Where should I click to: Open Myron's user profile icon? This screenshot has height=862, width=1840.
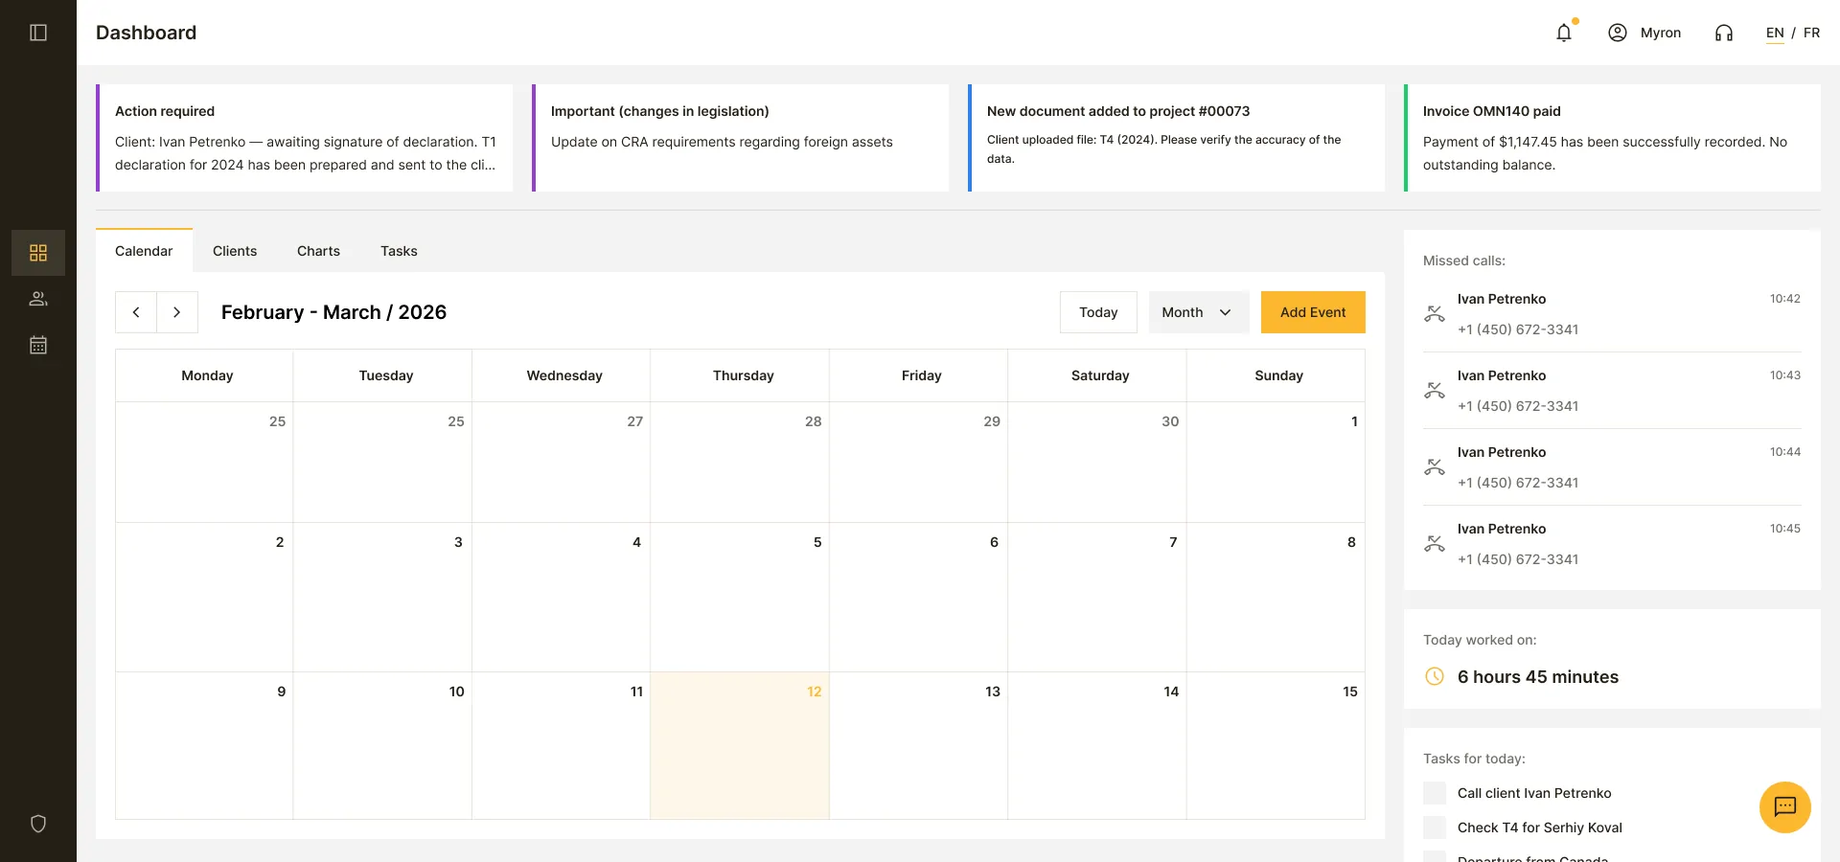pos(1618,33)
